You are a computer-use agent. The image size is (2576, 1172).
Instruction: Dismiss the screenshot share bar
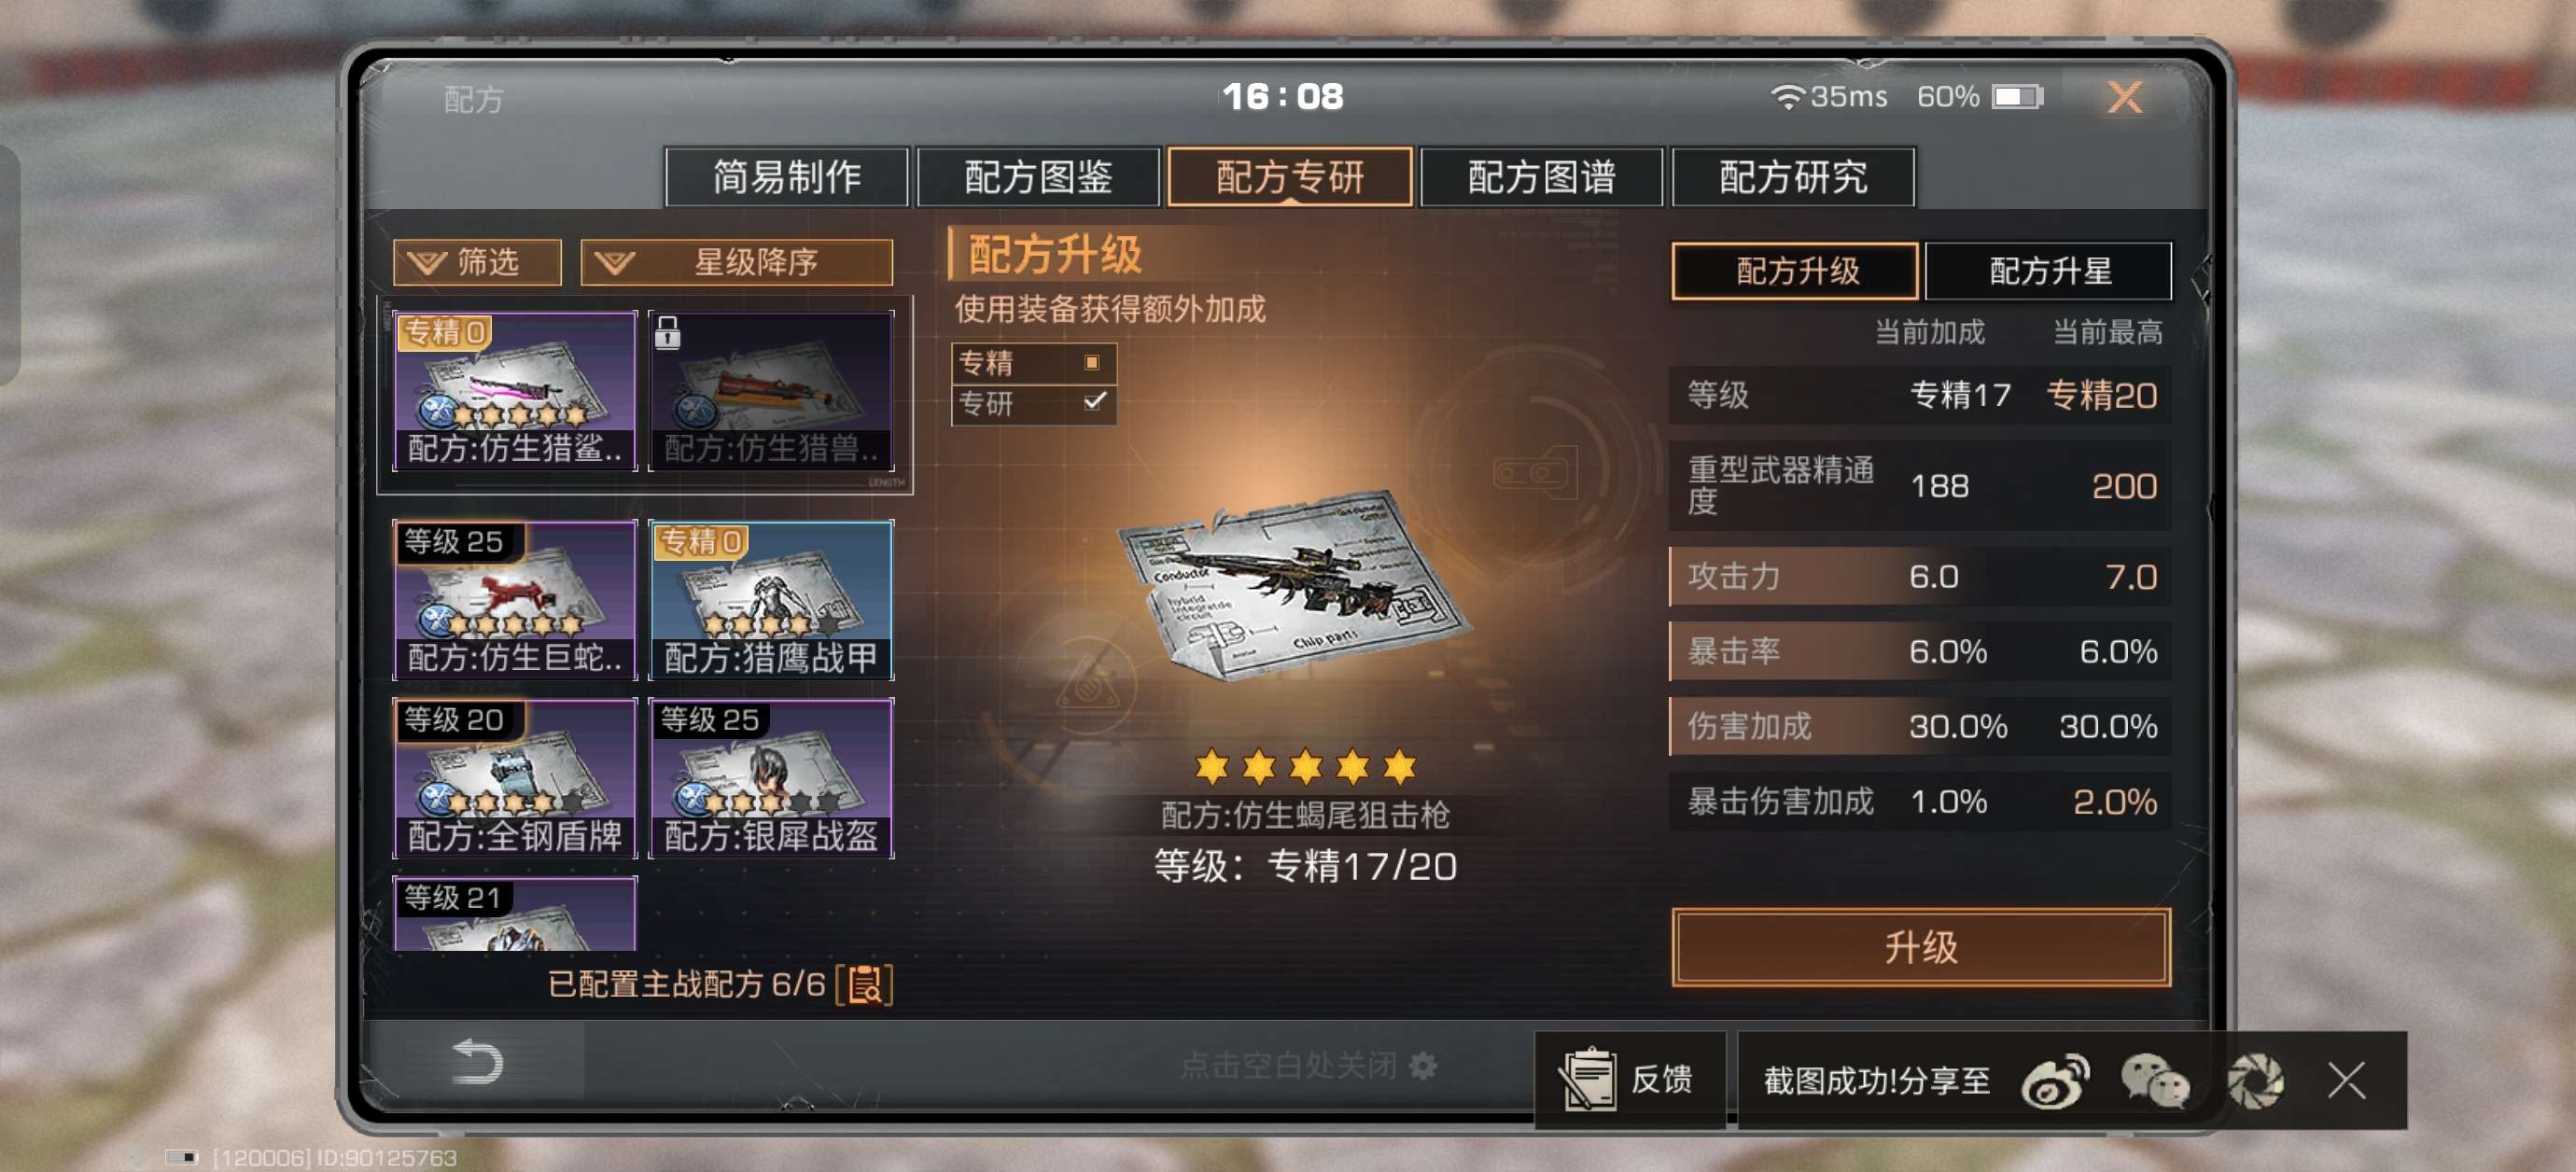(x=2346, y=1081)
